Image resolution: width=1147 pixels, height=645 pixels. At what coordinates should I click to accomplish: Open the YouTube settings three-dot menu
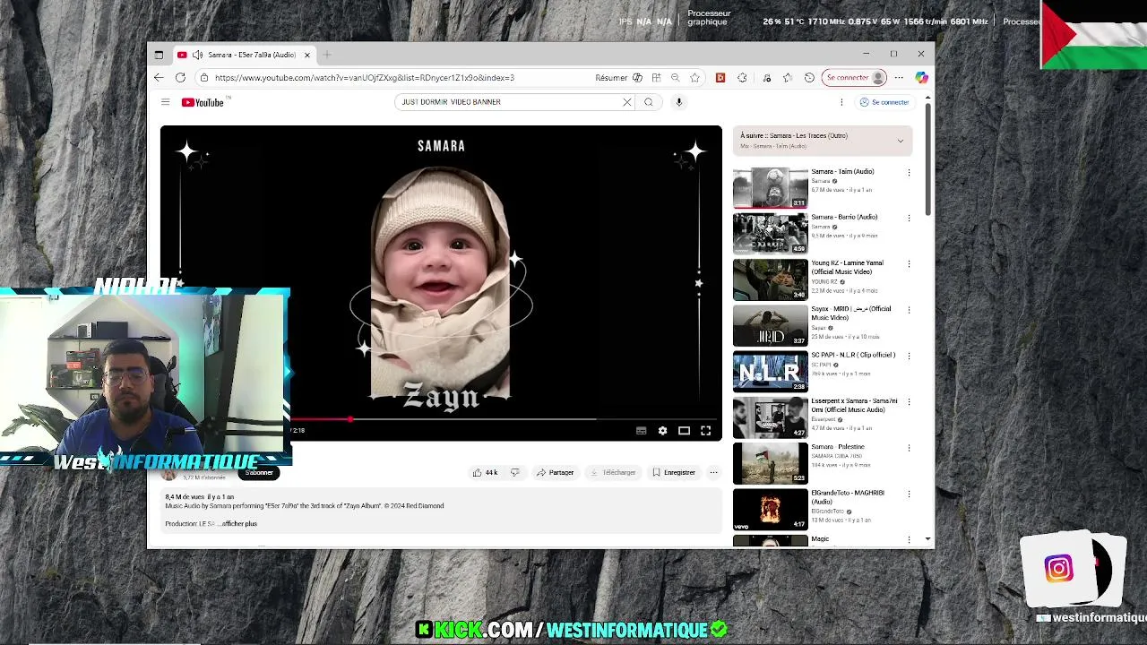coord(841,102)
